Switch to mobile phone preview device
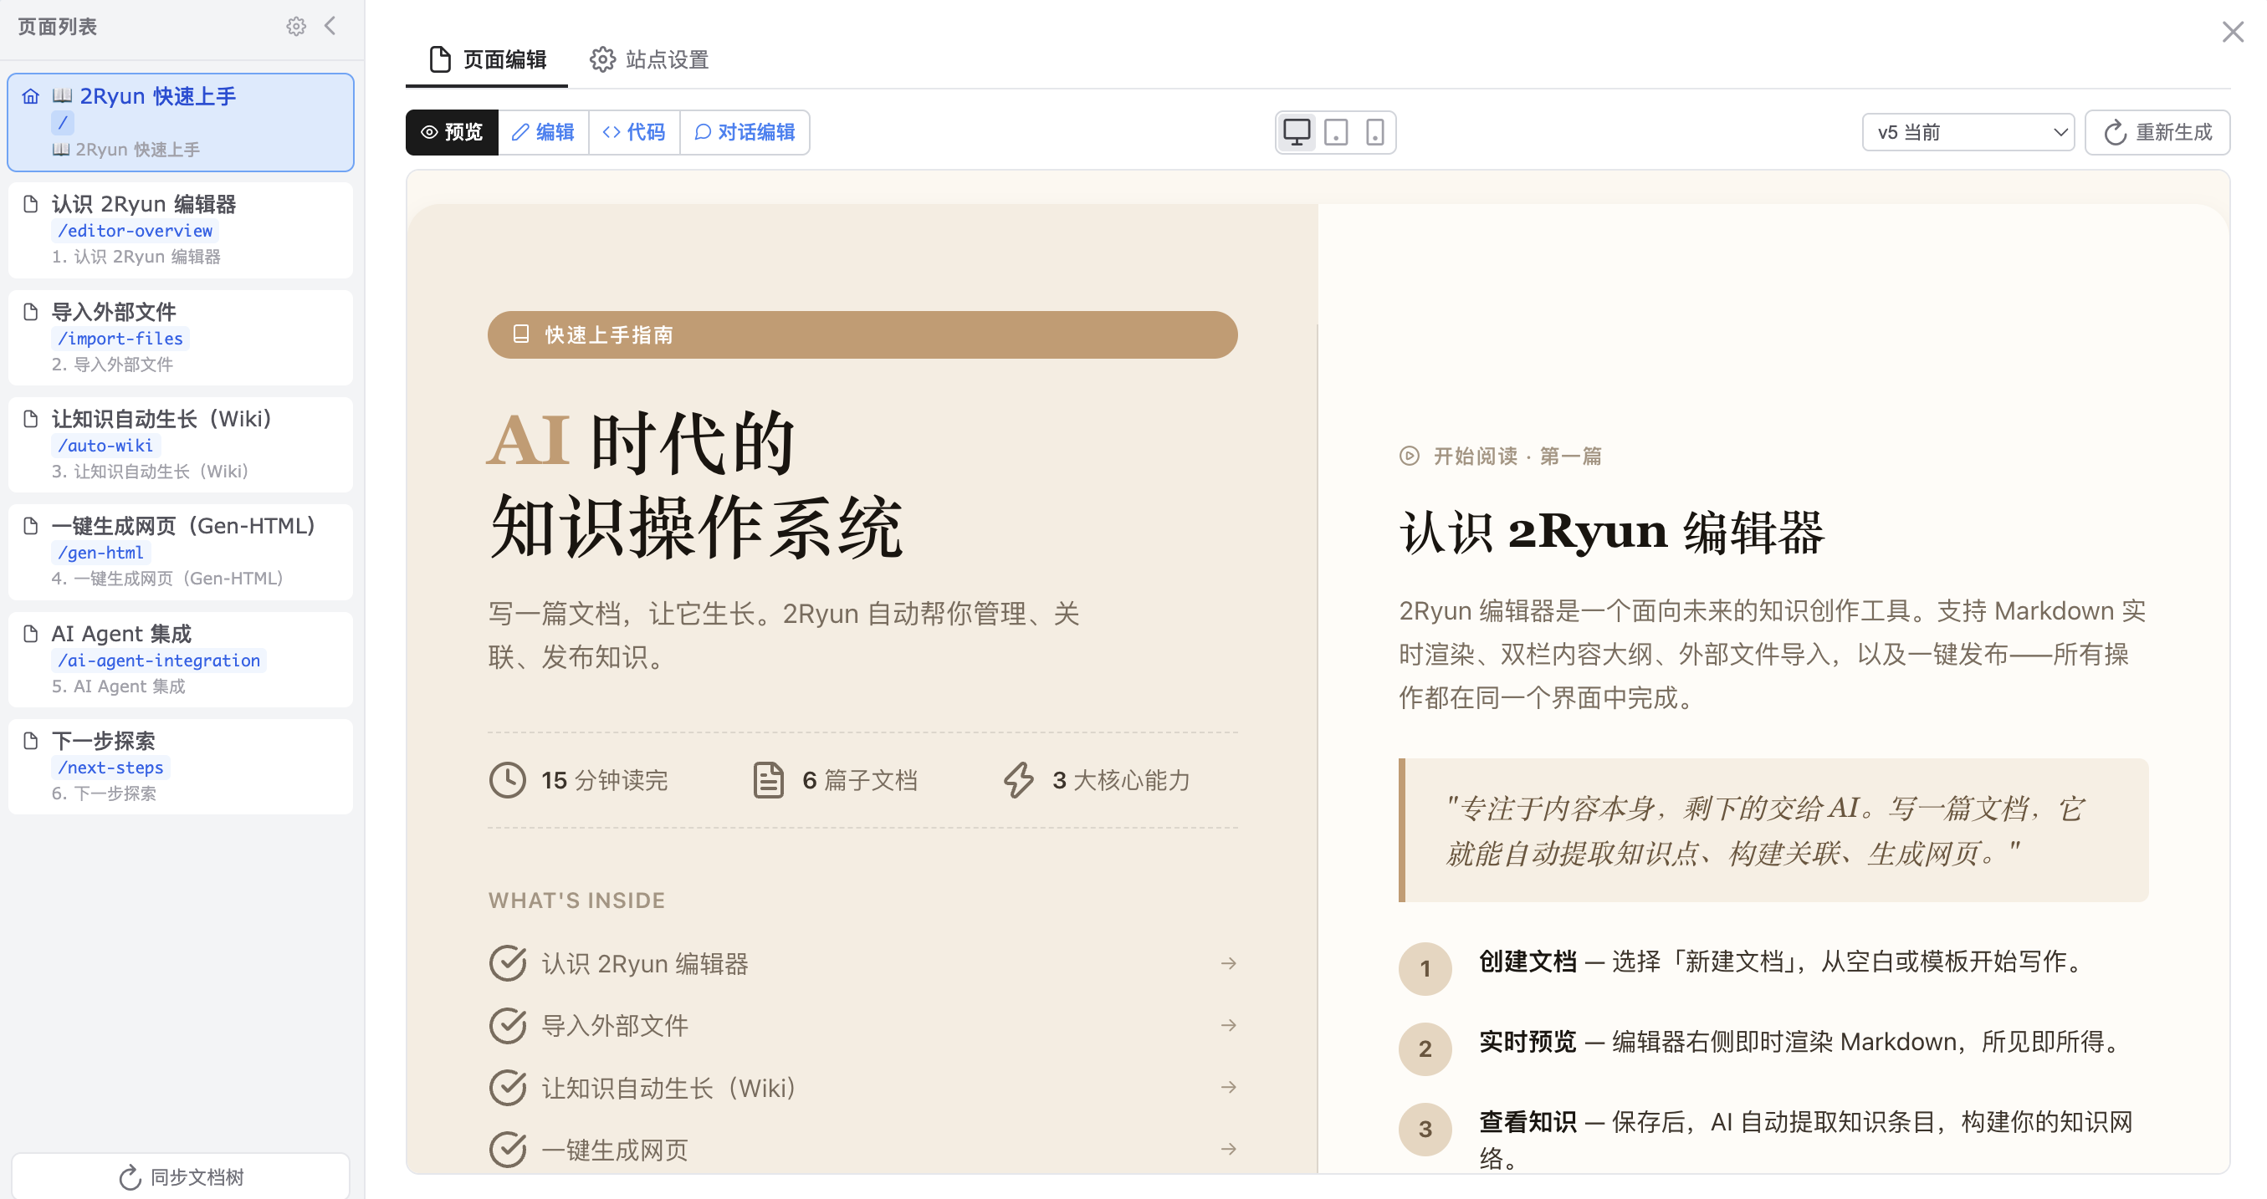The image size is (2267, 1199). point(1374,132)
